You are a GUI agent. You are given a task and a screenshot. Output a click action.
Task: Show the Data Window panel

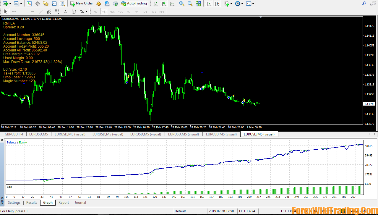coord(38,4)
